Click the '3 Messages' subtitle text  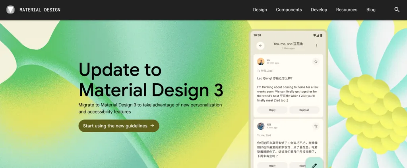coord(288,49)
